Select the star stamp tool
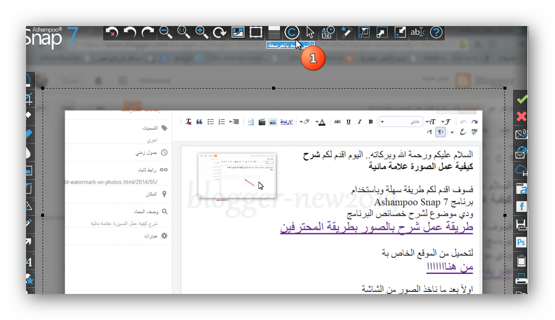555x320 pixels. pyautogui.click(x=30, y=280)
